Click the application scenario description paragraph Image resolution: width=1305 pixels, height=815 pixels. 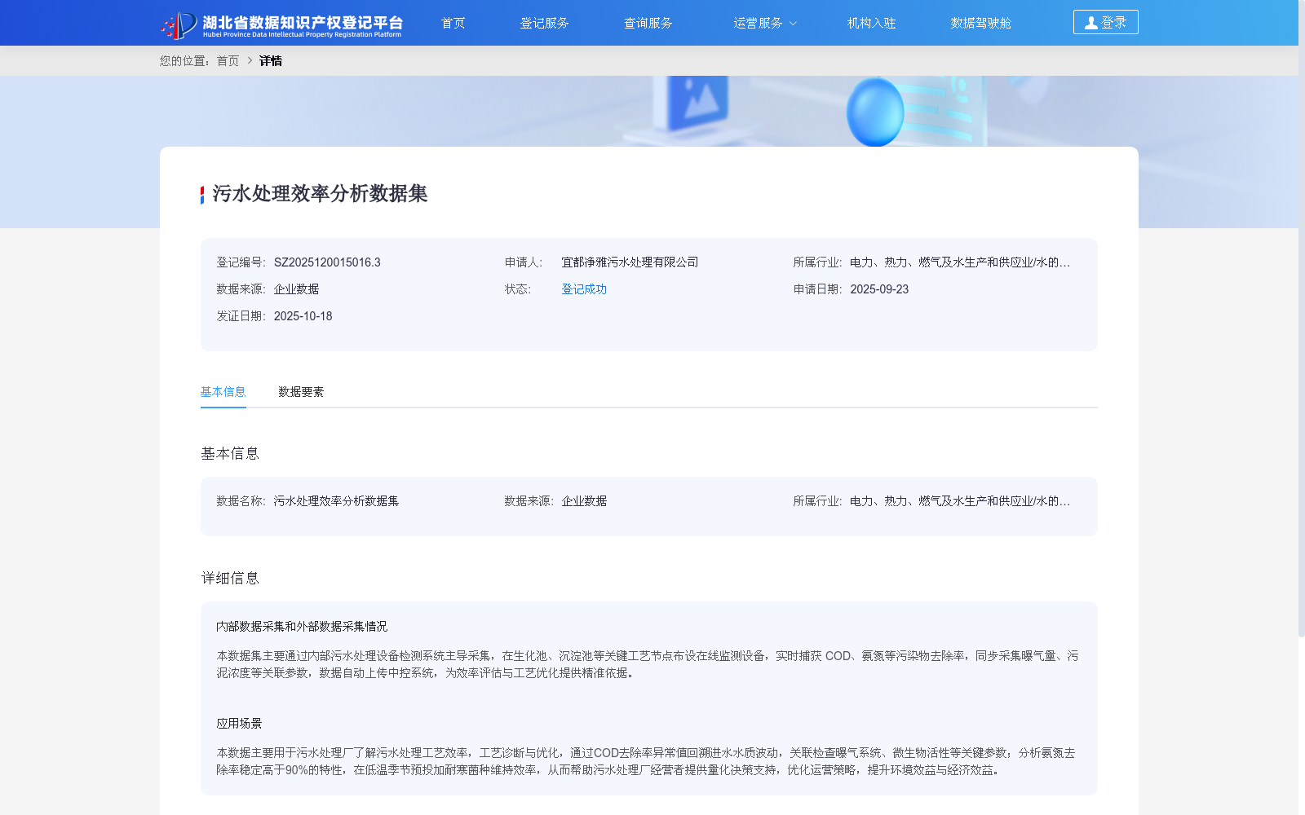[x=648, y=761]
